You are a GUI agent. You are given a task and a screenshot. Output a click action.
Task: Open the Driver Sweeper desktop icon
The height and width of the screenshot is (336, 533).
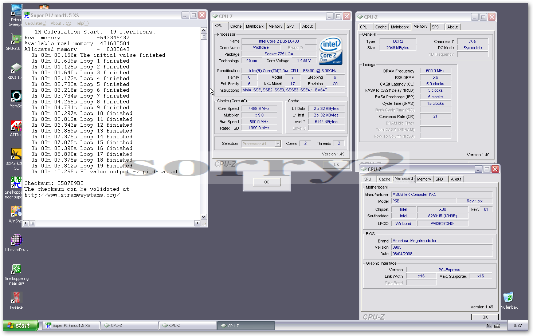point(16,10)
